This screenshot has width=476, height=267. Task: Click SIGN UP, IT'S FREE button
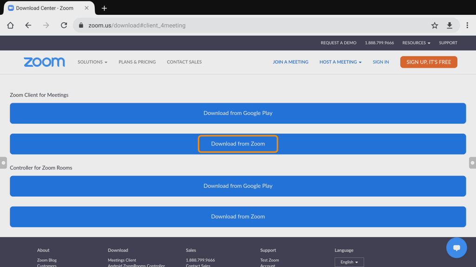tap(428, 62)
